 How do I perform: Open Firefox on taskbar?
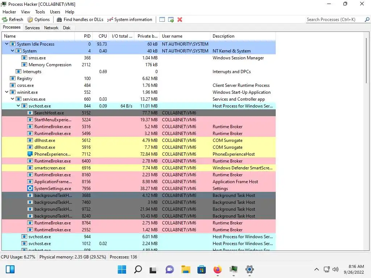(217, 269)
